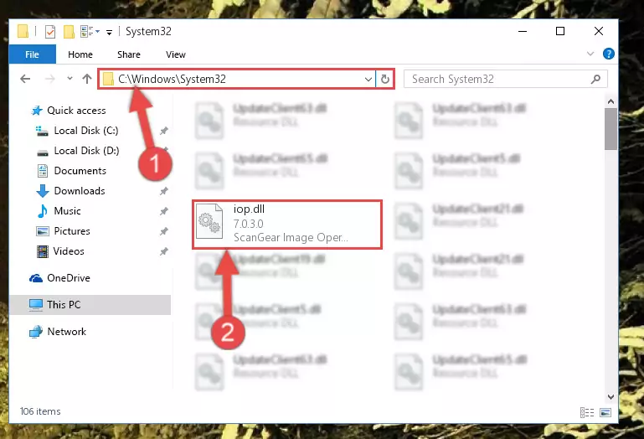Viewport: 644px width, 439px height.
Task: Refresh the System32 folder view
Action: [x=385, y=79]
